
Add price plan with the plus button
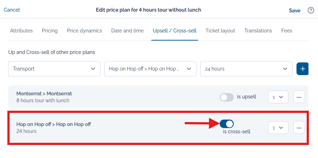(302, 69)
